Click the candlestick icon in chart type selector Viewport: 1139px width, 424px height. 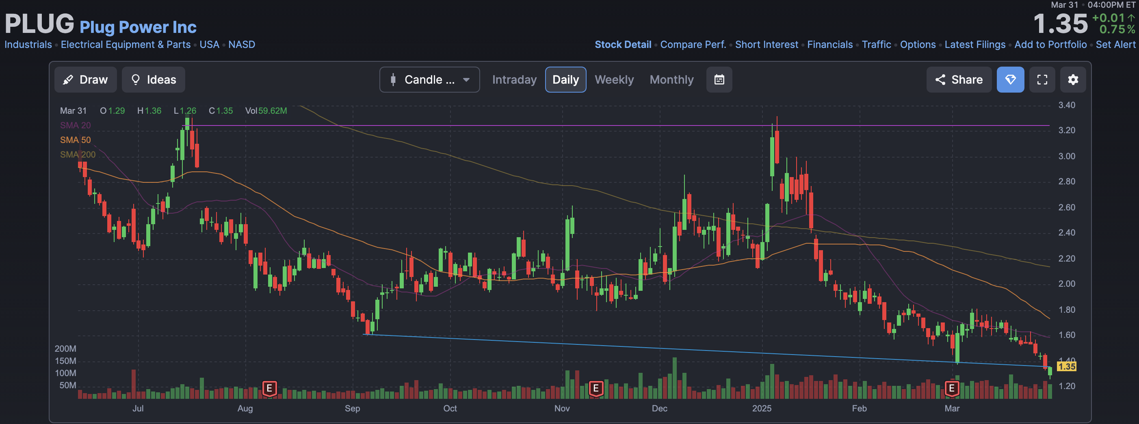393,80
